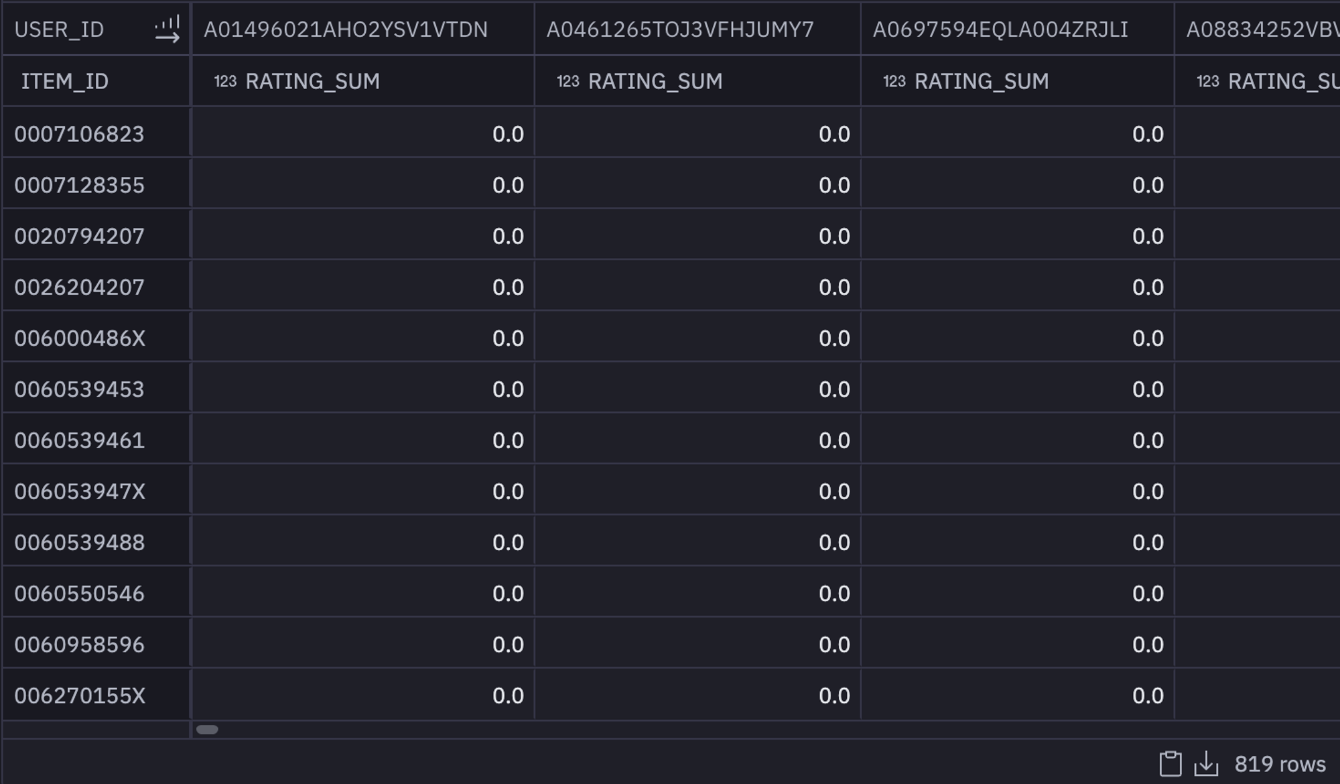Select the 0.0 cell for item 0060539453 under A0461265TOJ3VFHJUMY7
Screen dimensions: 1340x784
point(698,389)
